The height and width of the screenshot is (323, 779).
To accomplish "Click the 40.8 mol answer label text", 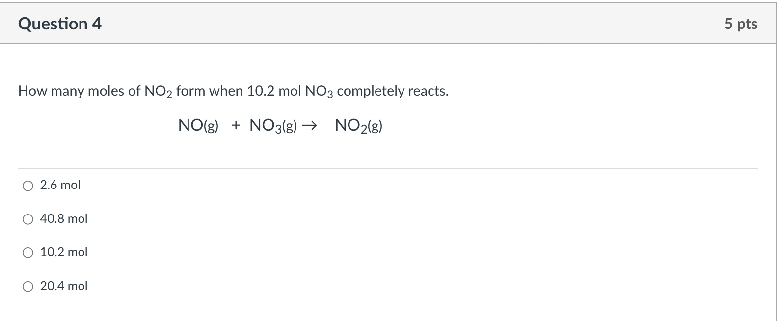I will [x=63, y=219].
